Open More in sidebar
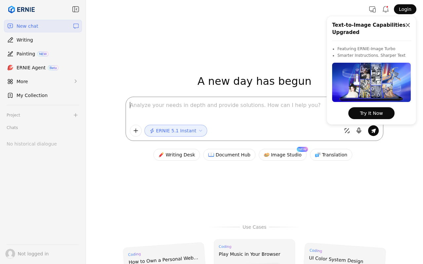 [43, 82]
